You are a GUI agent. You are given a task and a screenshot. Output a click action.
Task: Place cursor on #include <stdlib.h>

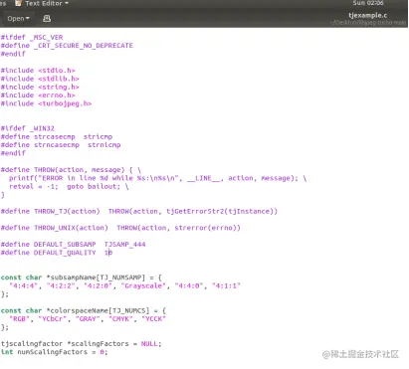pos(40,79)
